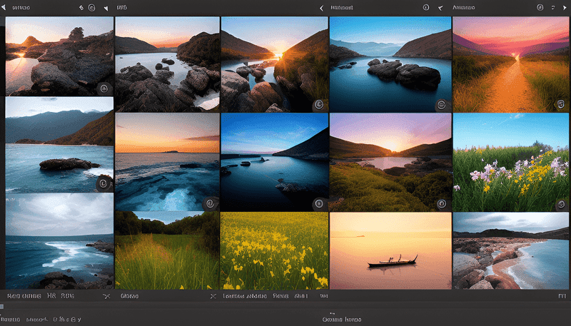This screenshot has height=326, width=571.
Task: Select the purple and yellow wildflowers photo
Action: 510,162
